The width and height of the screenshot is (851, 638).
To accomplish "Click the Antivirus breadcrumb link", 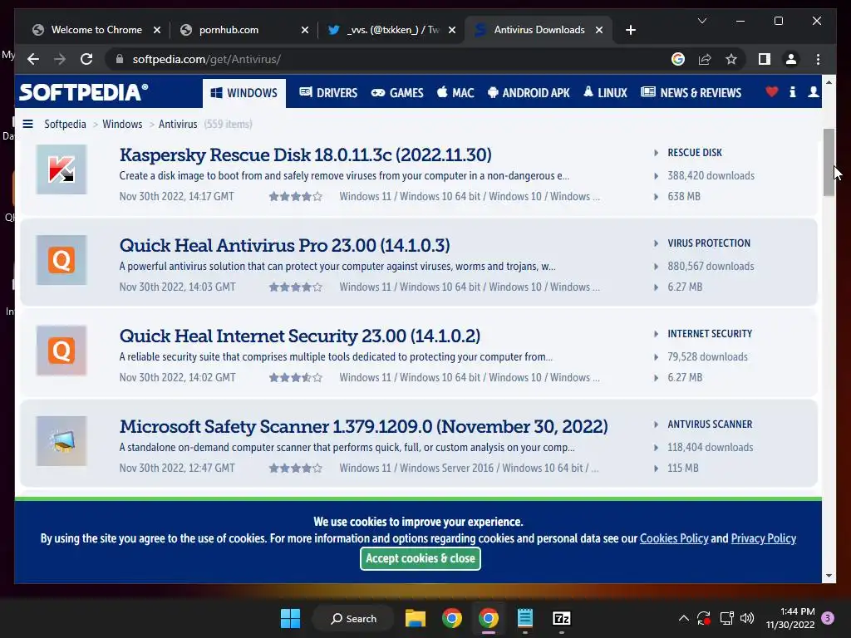I will [x=178, y=124].
